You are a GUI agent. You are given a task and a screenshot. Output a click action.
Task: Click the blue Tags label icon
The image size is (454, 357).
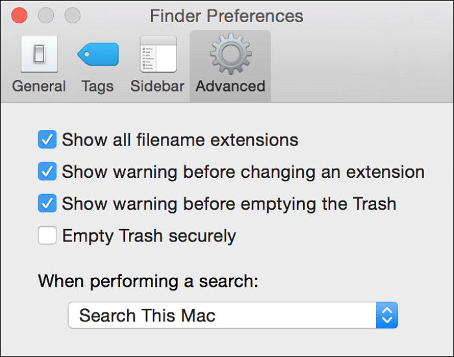(98, 54)
